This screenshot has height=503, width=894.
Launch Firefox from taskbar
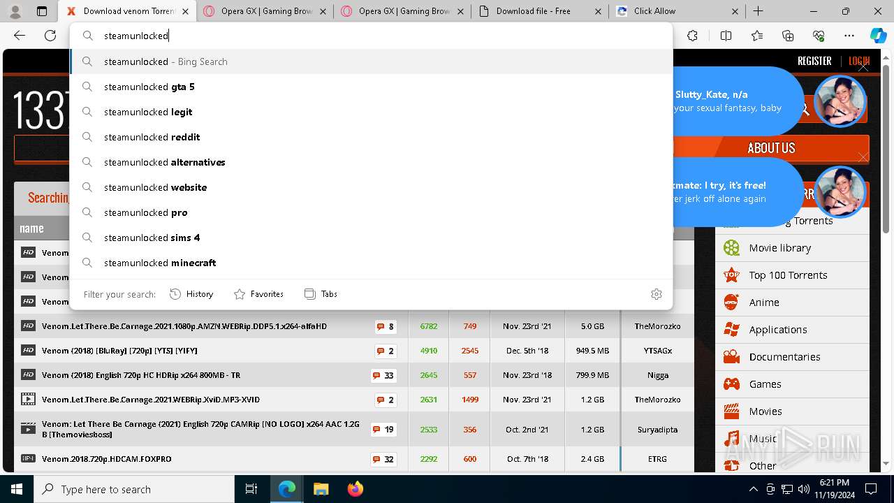[356, 489]
